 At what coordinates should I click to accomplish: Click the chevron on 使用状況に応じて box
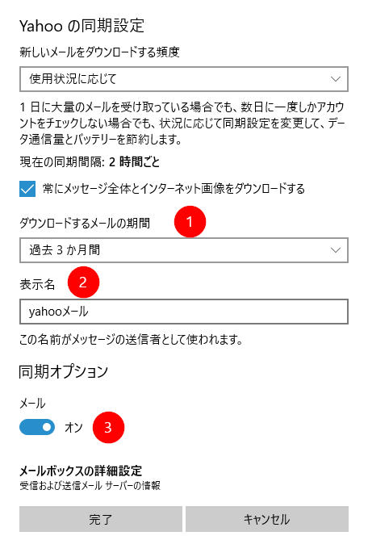[336, 79]
